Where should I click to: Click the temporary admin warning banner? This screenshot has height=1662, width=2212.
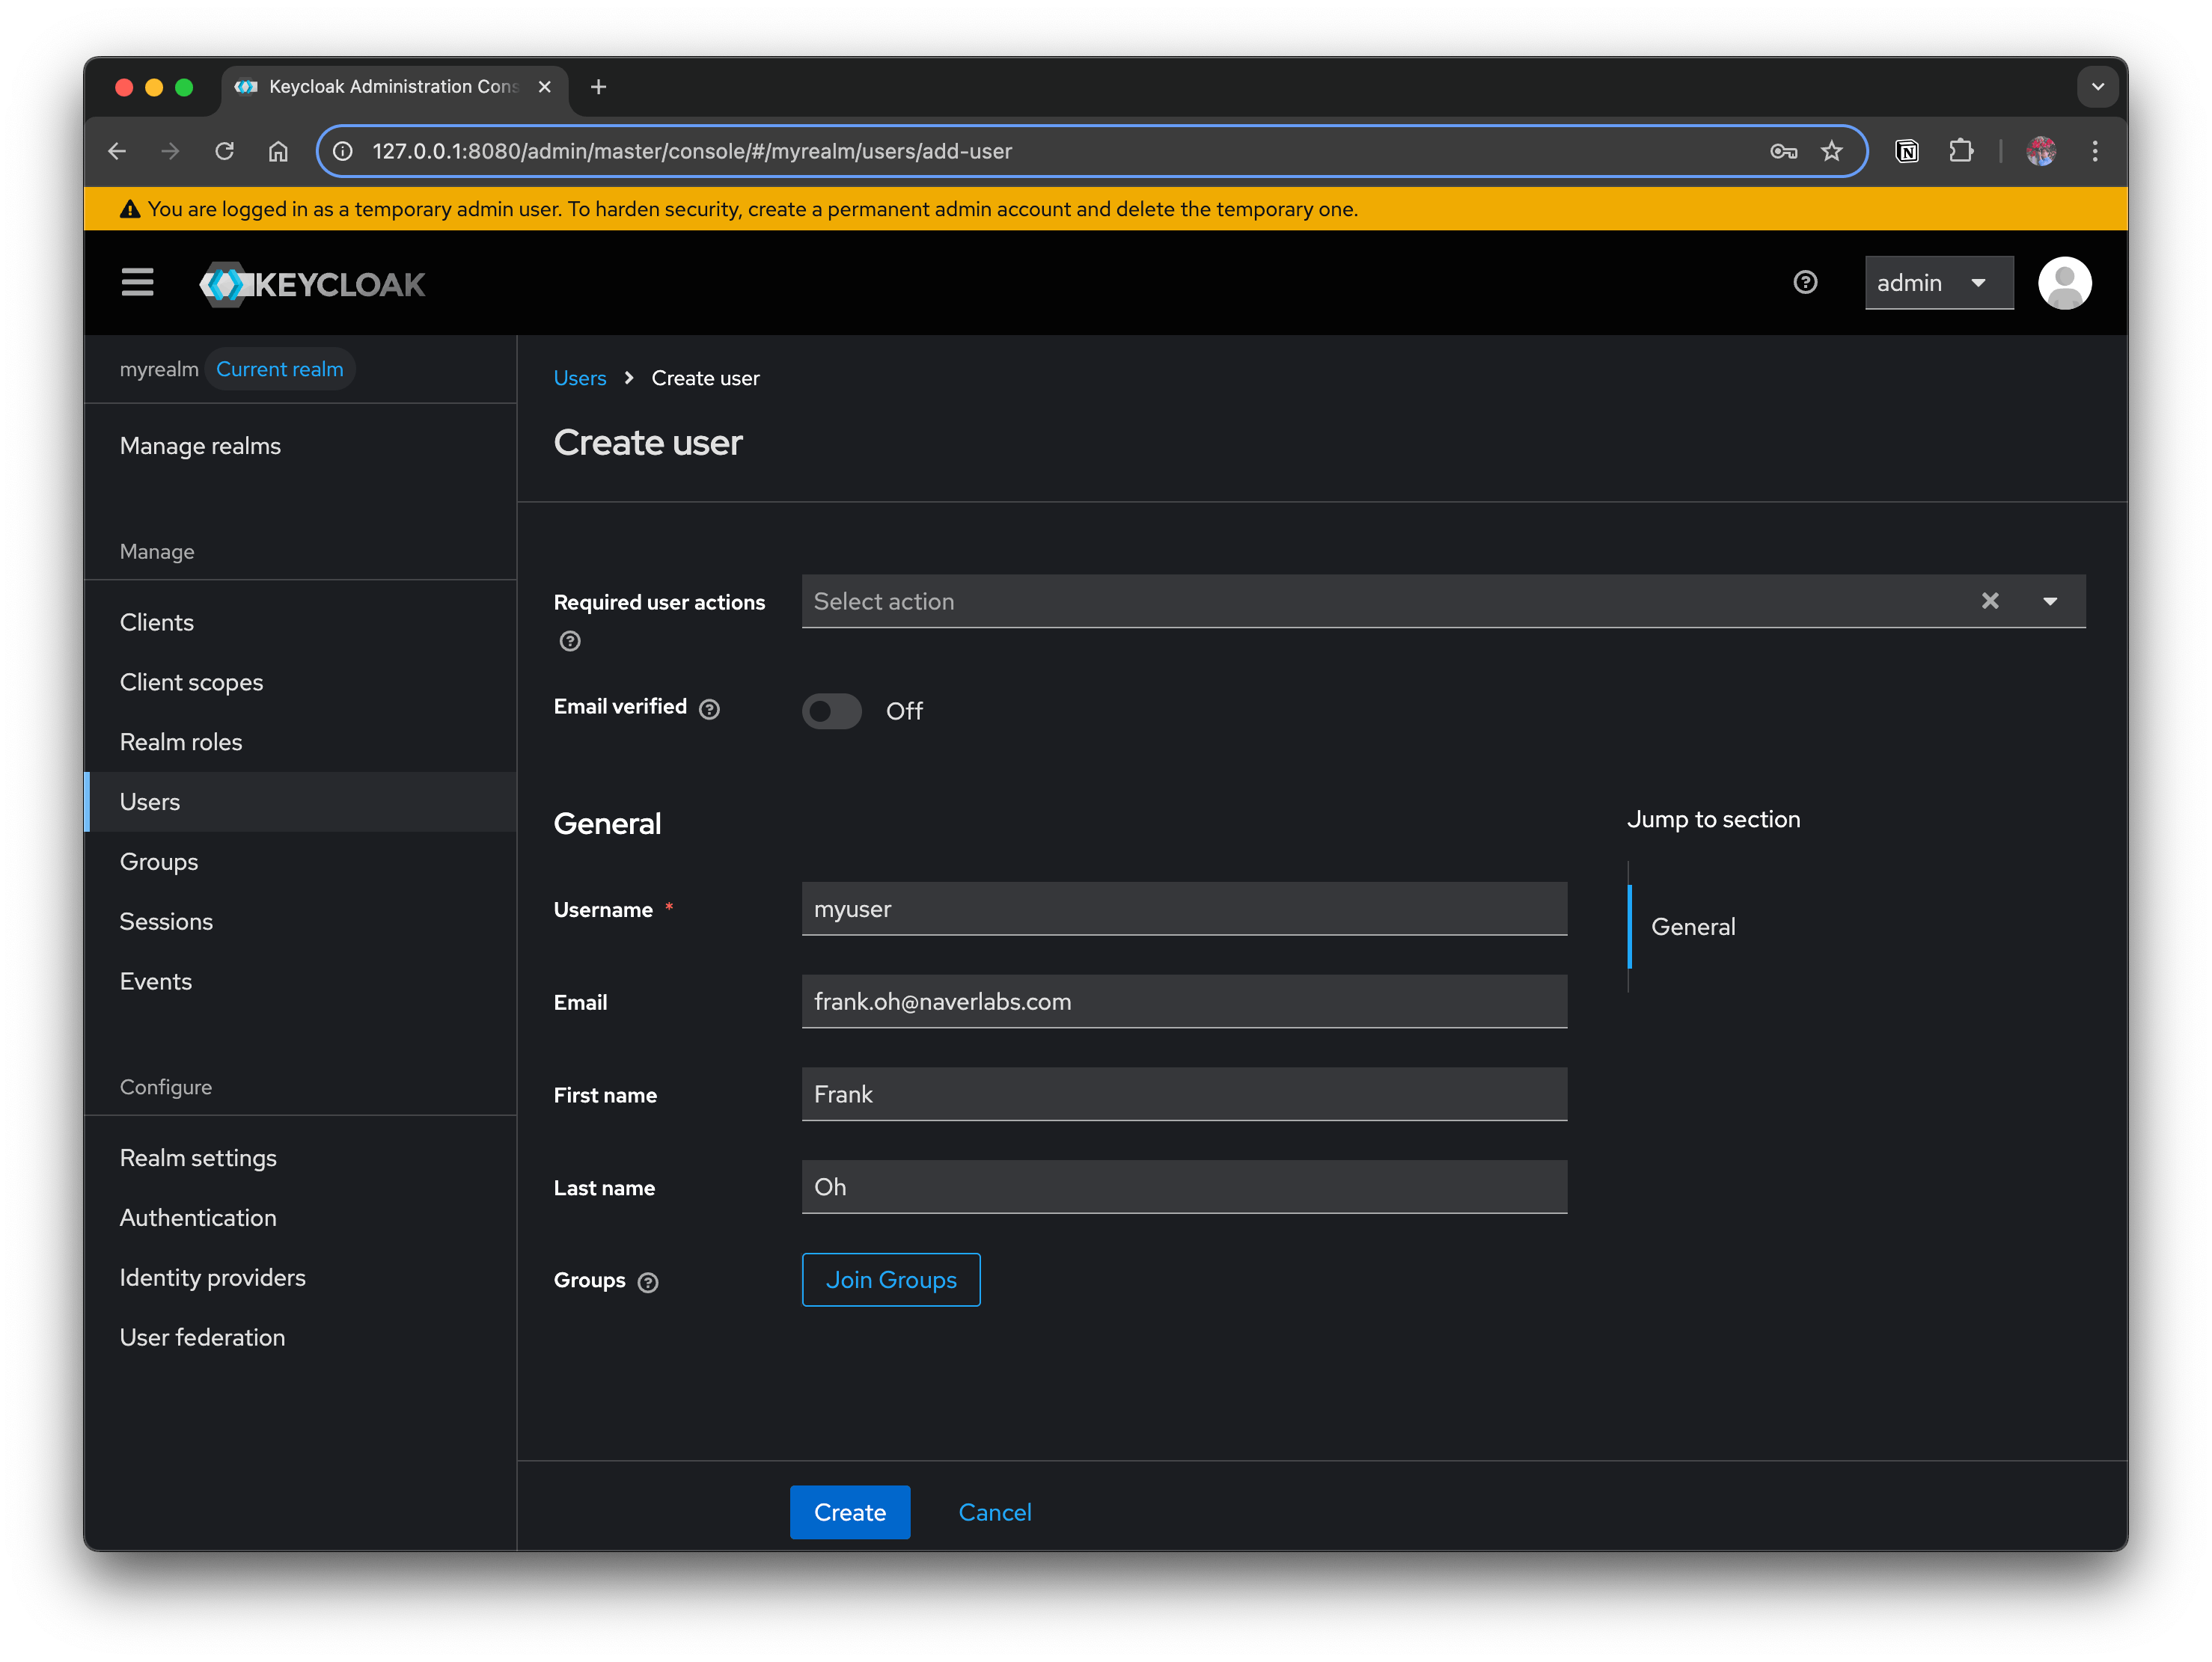[1106, 209]
